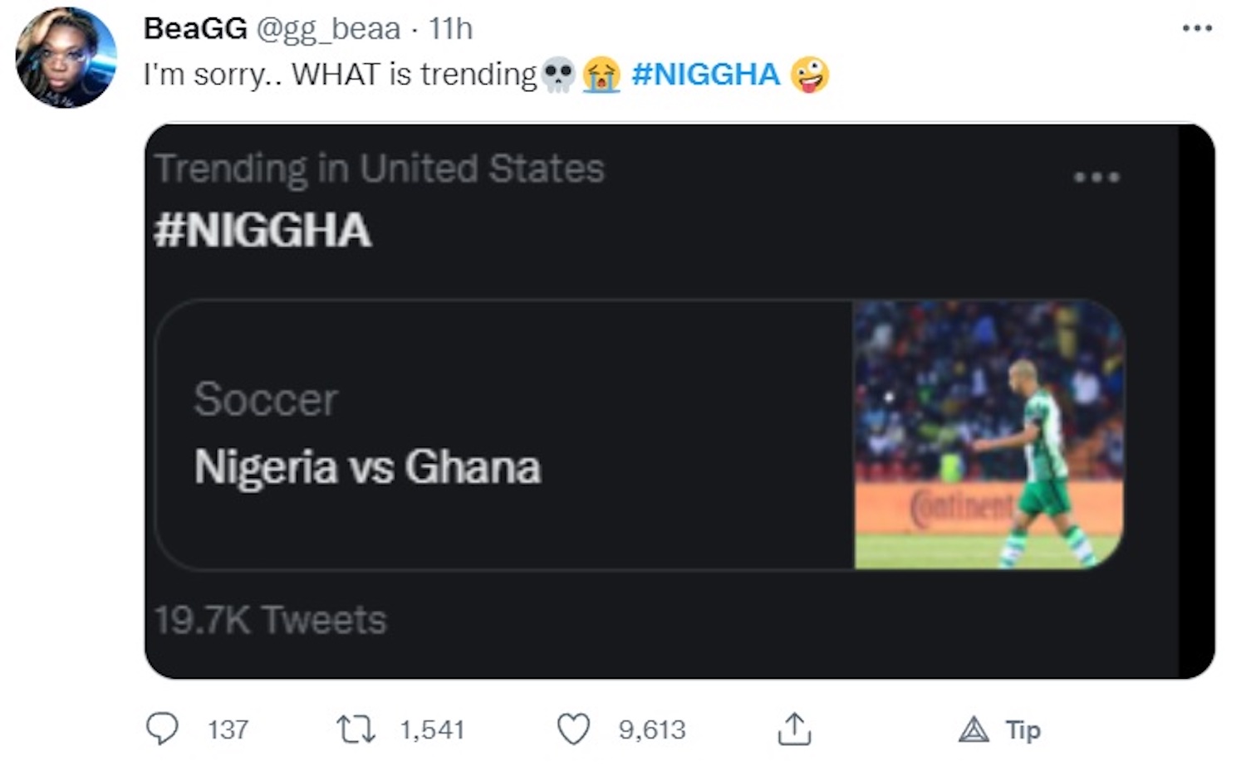The image size is (1246, 766).
Task: Click the "Nigeria vs Ghana" card title
Action: (367, 466)
